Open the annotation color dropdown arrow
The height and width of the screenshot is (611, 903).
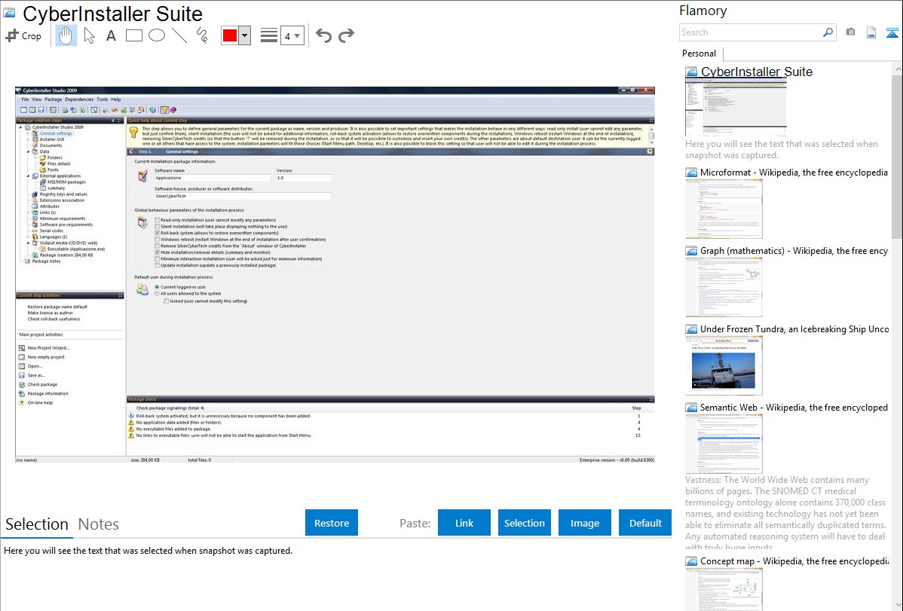click(244, 35)
